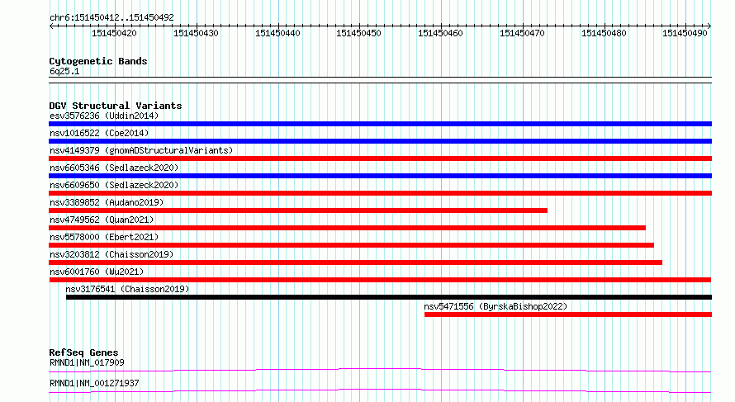Image resolution: width=735 pixels, height=402 pixels.
Task: Open nsv5471556 (ByrskaBishop2022) label
Action: [496, 306]
